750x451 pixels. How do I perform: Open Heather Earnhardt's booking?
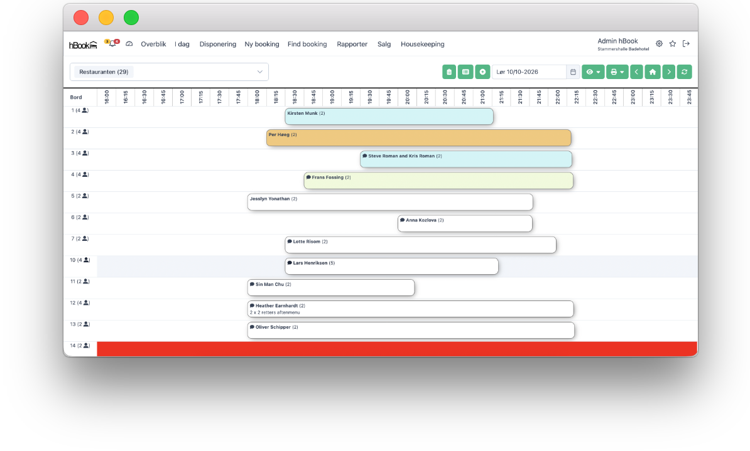(410, 309)
